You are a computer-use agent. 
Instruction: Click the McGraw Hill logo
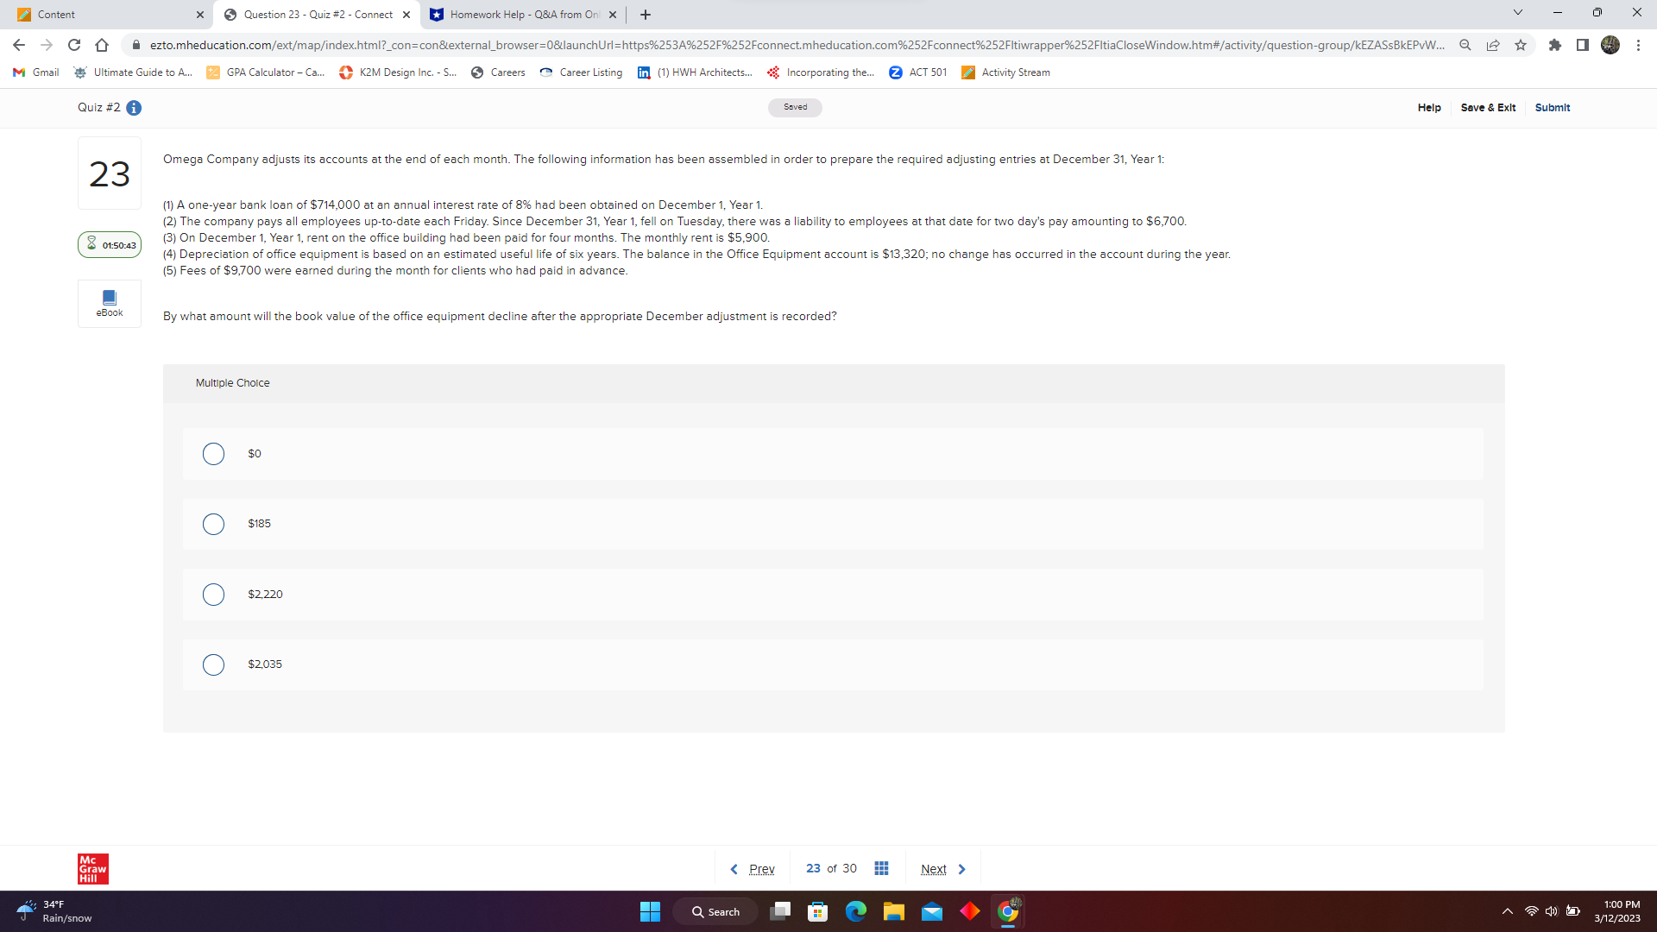pos(93,868)
